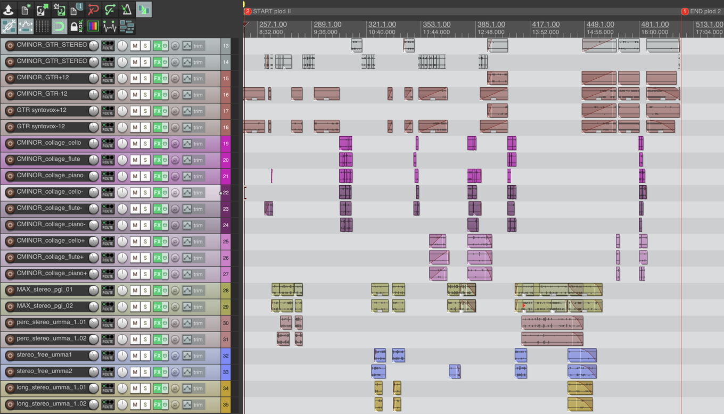The width and height of the screenshot is (724, 414).
Task: Open FX chain for perc_stereo_umma_1..01
Action: (157, 323)
